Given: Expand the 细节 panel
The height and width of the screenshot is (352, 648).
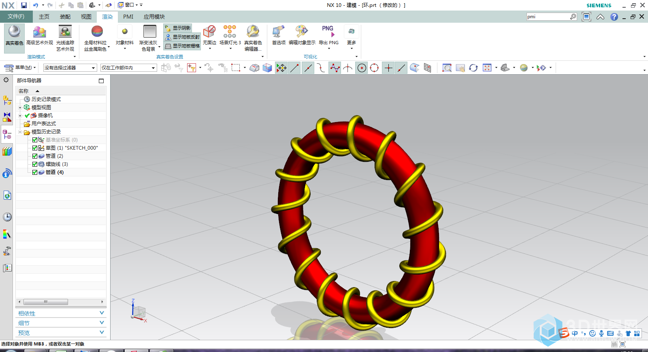Looking at the screenshot, I should pyautogui.click(x=61, y=323).
